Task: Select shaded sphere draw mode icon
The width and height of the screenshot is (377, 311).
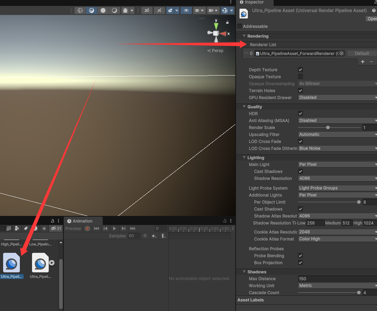Action: (x=115, y=10)
